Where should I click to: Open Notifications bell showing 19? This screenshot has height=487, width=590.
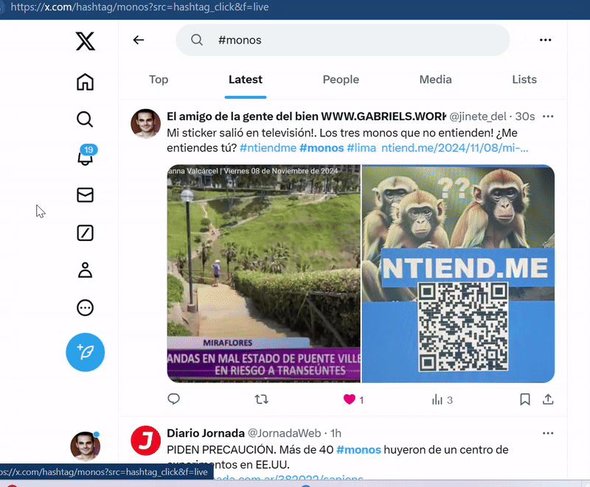click(86, 156)
